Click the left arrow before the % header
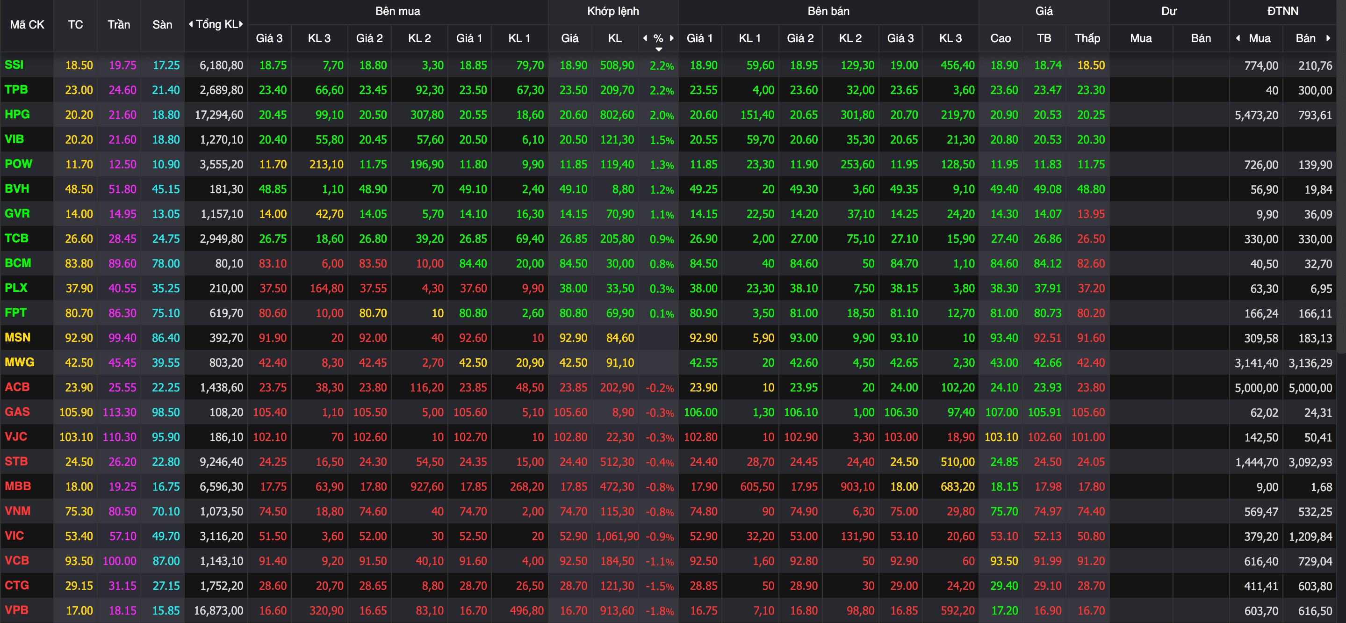This screenshot has height=623, width=1346. [x=645, y=37]
